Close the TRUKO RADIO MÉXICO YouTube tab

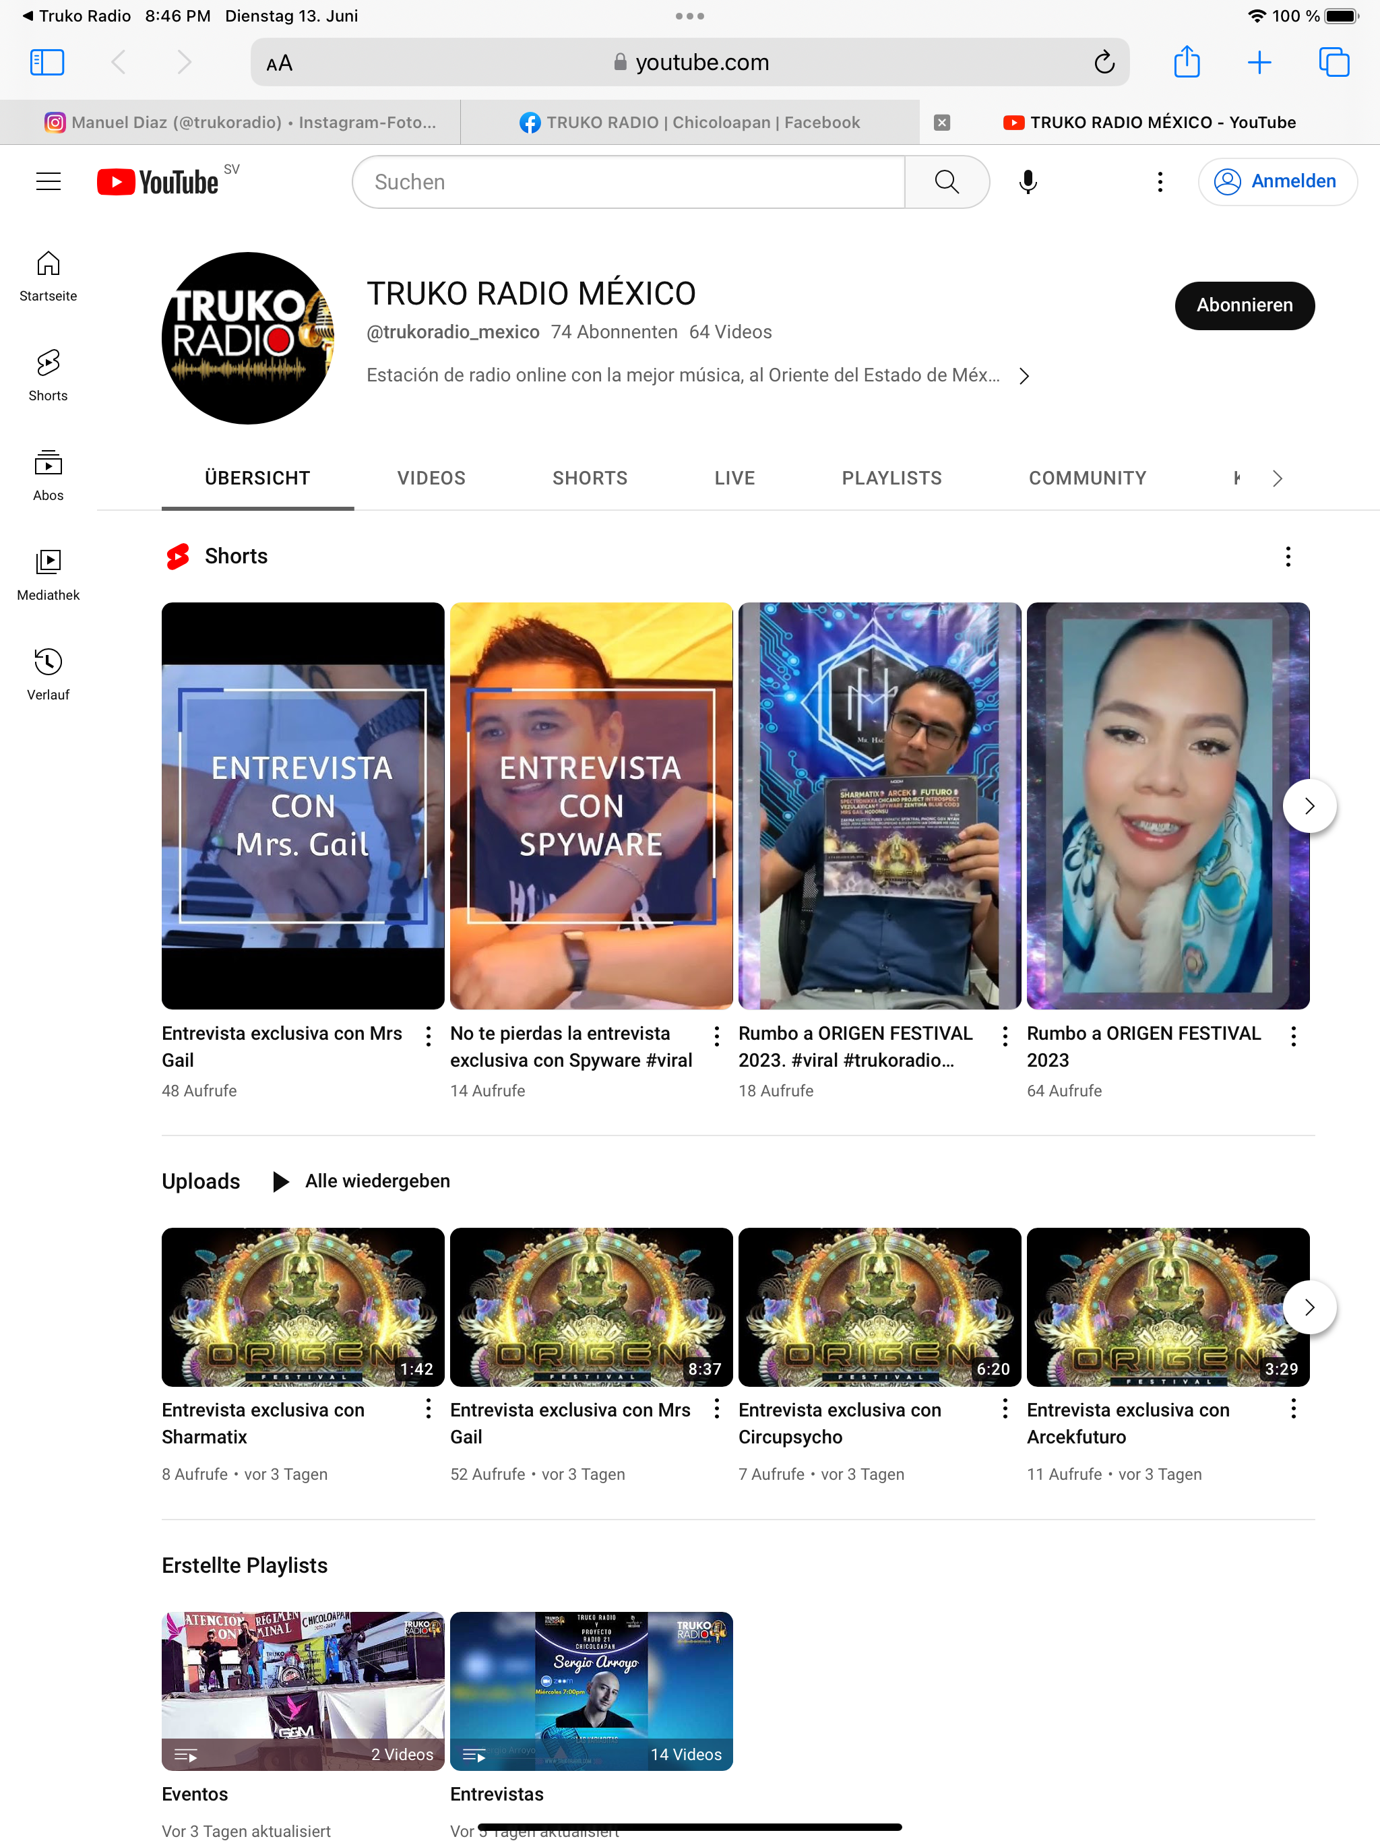point(941,123)
